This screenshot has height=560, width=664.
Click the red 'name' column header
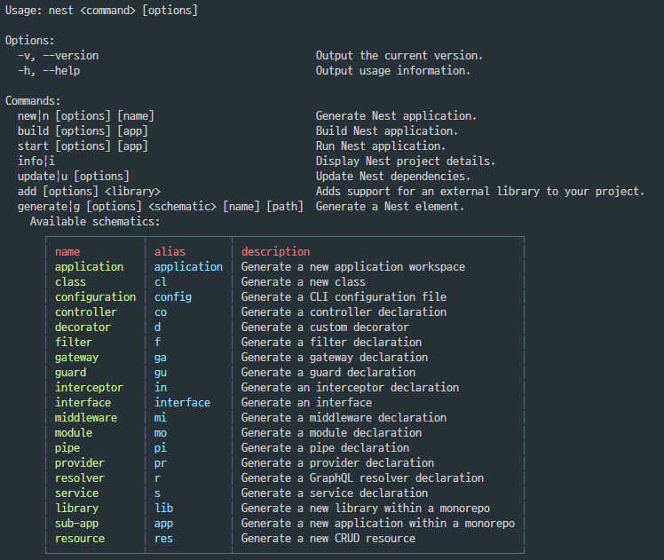[67, 252]
